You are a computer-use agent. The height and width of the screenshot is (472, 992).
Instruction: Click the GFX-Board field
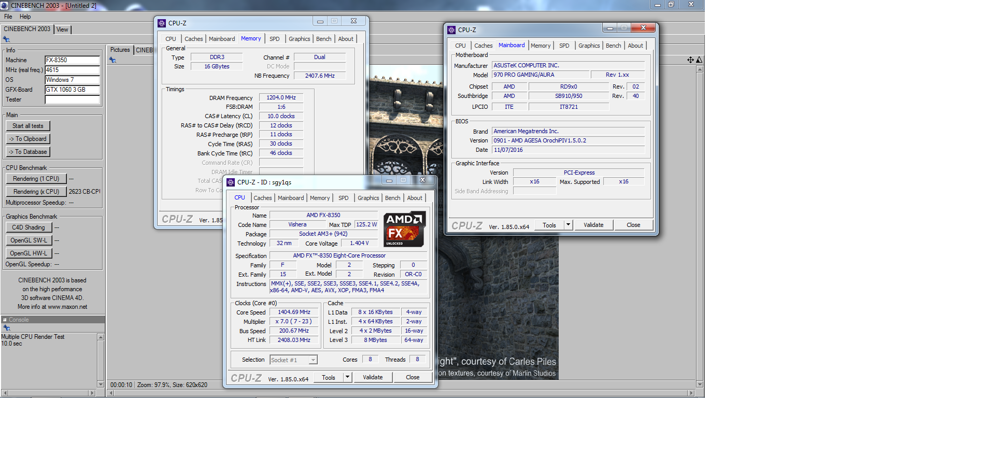72,90
